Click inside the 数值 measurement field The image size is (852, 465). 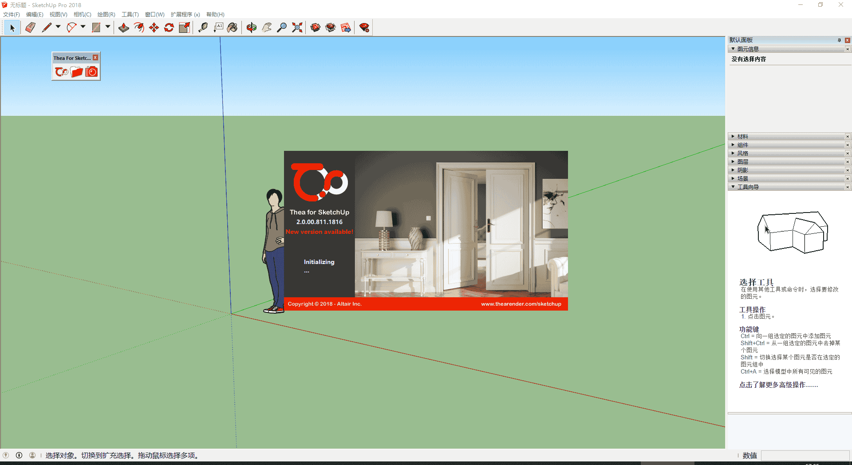[805, 456]
